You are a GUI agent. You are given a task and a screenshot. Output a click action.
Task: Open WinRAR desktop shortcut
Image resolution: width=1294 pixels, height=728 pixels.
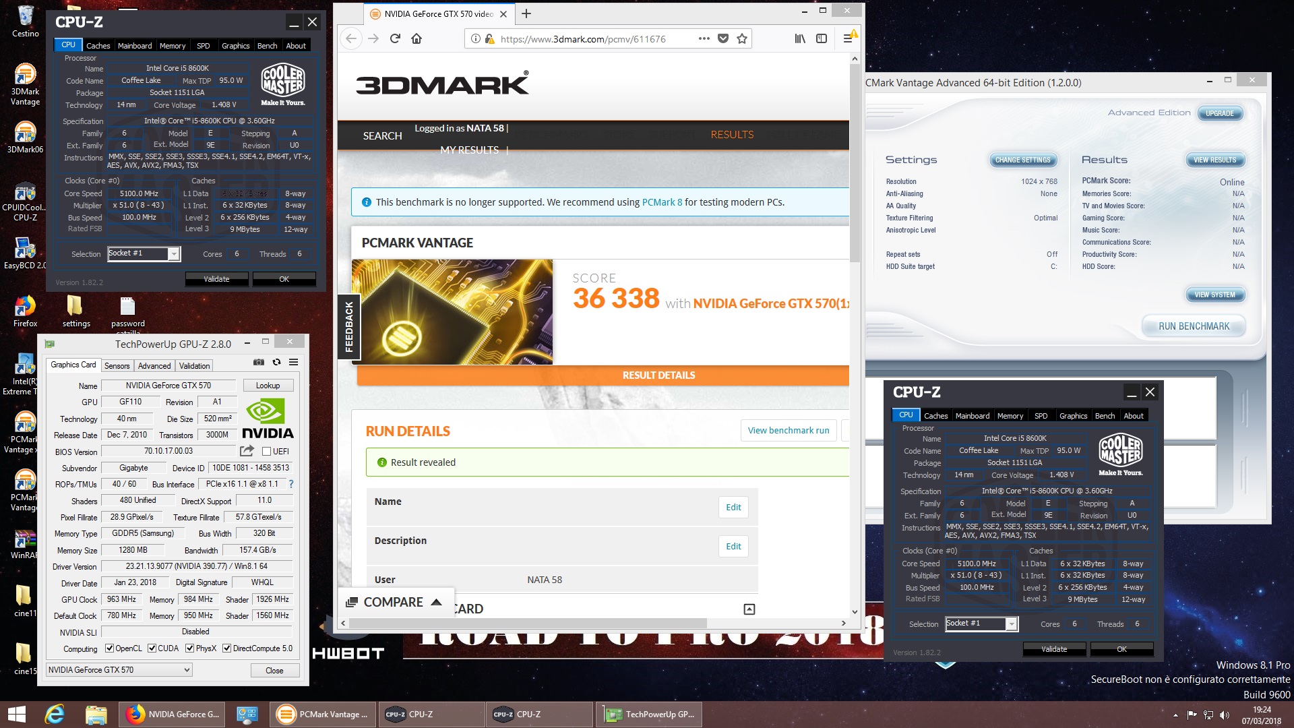[25, 545]
